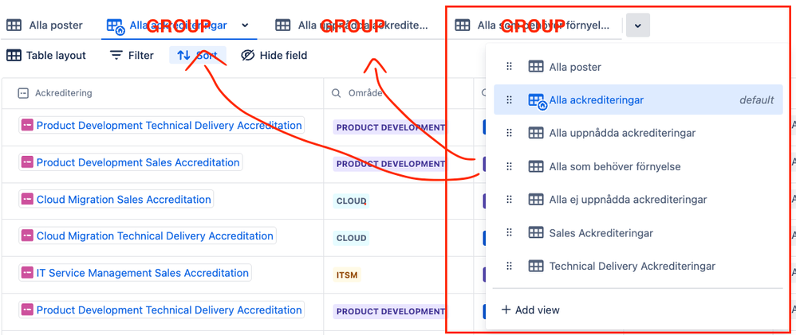Click drag handle beside Alla ackrediteringar in list
This screenshot has height=335, width=796.
click(509, 99)
